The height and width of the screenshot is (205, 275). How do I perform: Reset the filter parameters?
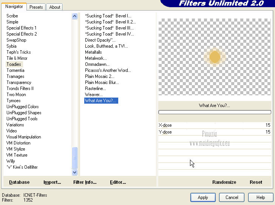coord(256,182)
